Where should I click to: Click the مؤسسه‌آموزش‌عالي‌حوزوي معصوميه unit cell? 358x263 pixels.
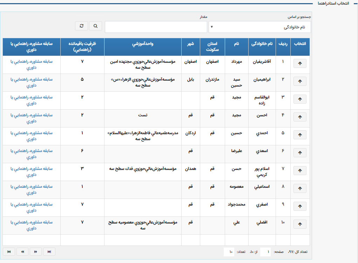[143, 225]
